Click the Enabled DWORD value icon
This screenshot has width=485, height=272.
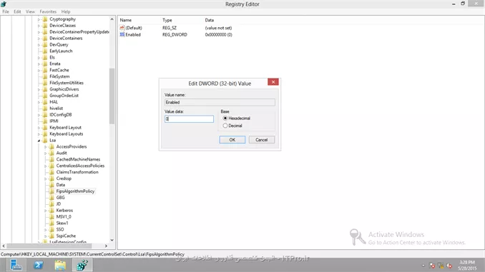click(122, 34)
